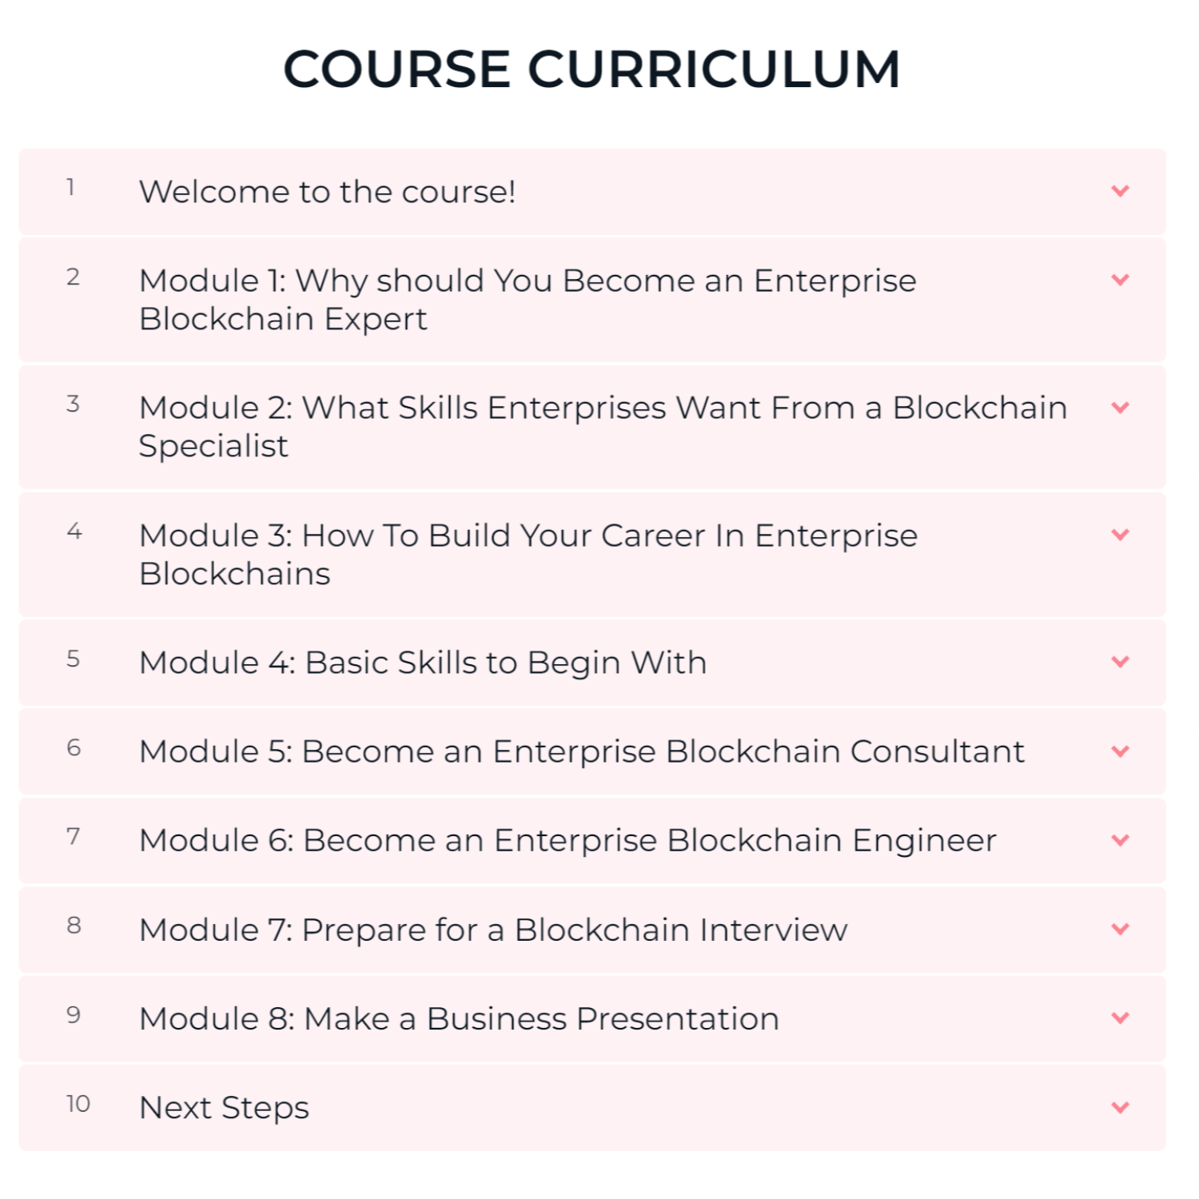Click chevron beside Module 1 Enterprise Blockchain Expert
1199x1199 pixels.
click(x=1120, y=280)
